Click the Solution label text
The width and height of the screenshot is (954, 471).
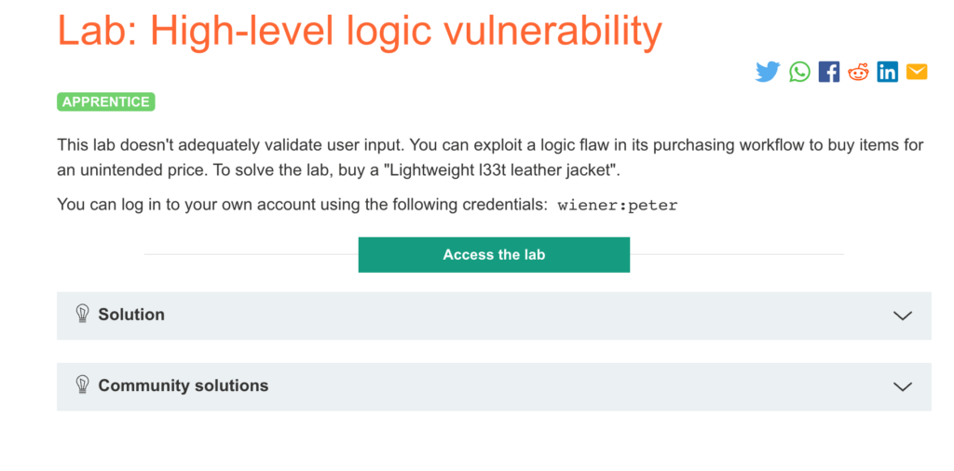(131, 315)
